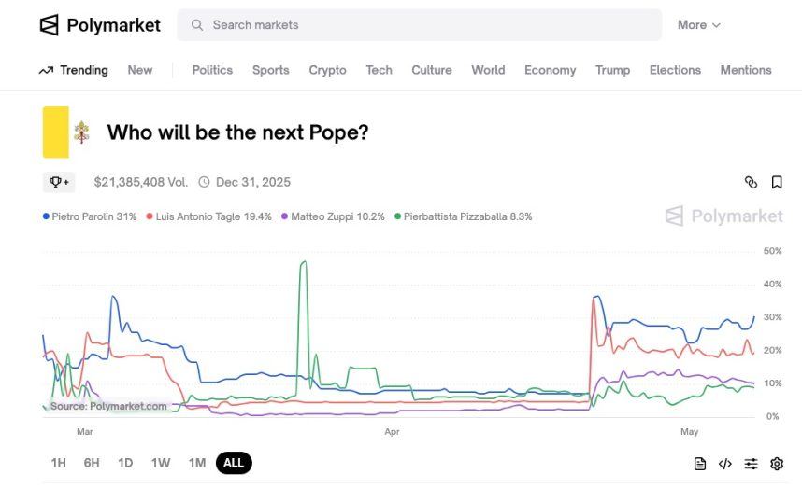
Task: Set chart range to 1H
Action: click(x=58, y=463)
